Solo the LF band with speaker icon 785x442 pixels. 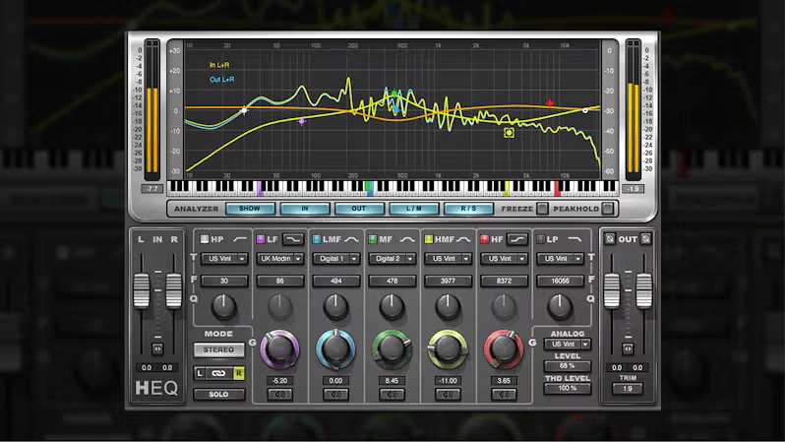click(279, 395)
